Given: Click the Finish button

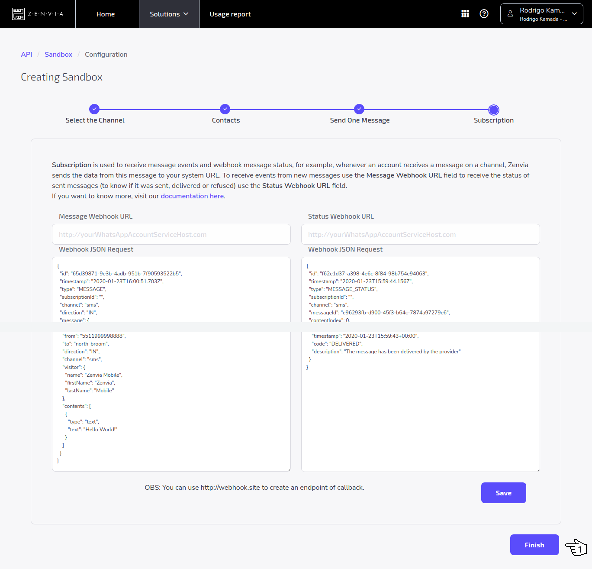Looking at the screenshot, I should click(534, 545).
